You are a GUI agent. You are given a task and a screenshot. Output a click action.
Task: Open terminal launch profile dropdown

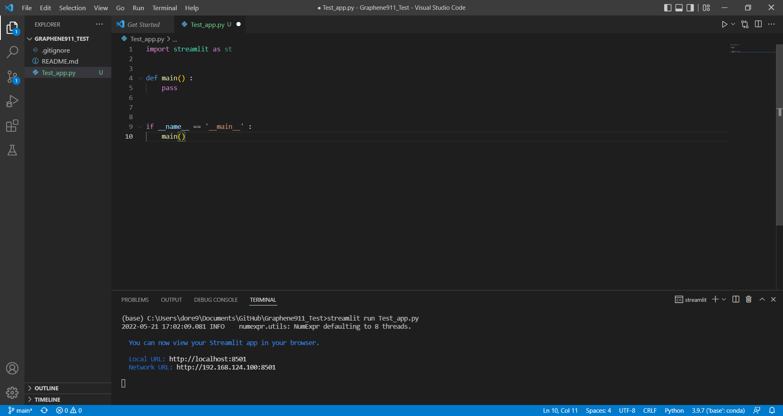pyautogui.click(x=724, y=299)
